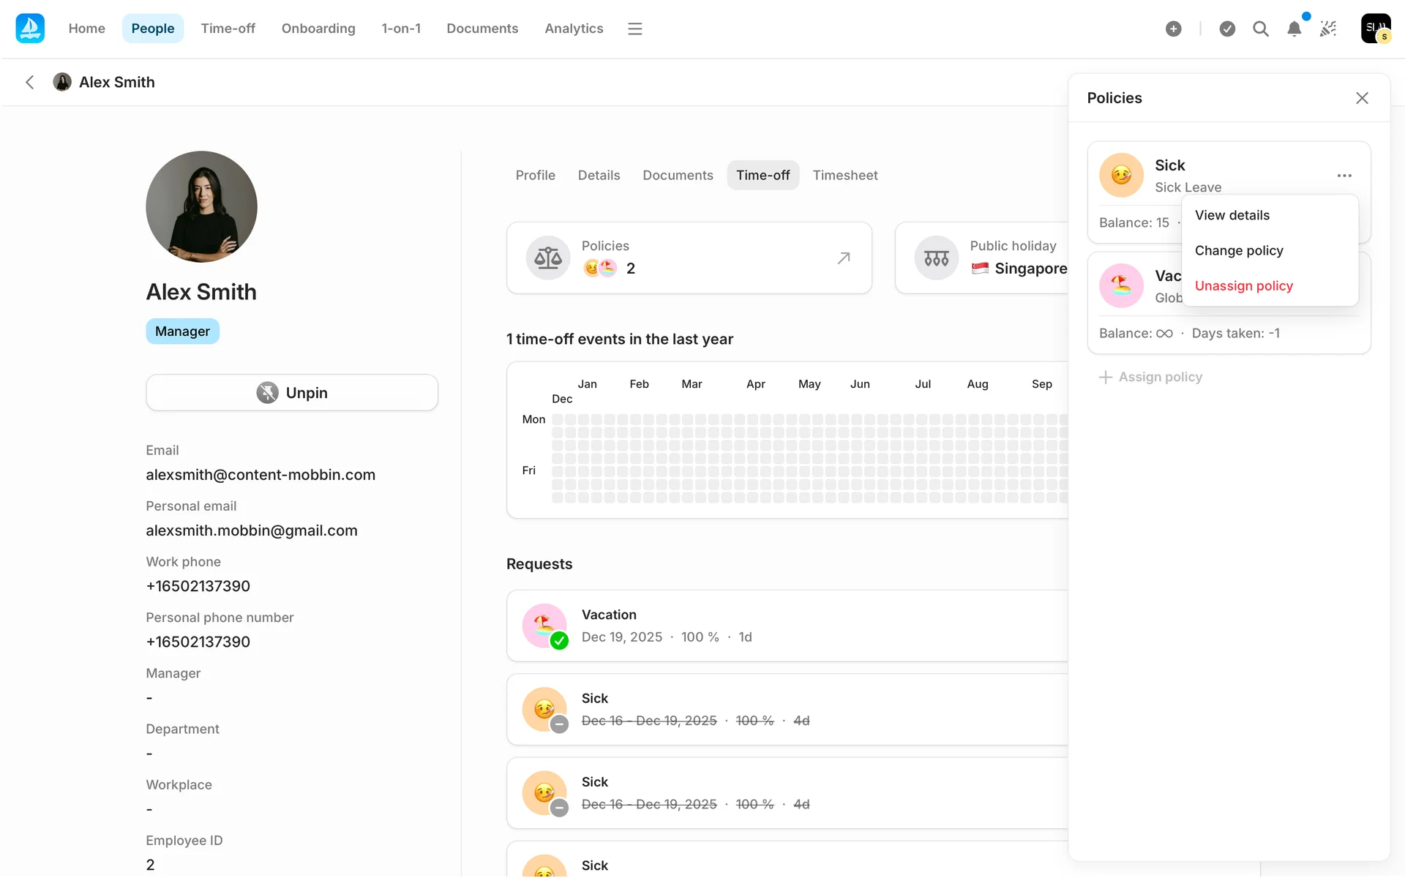The height and width of the screenshot is (878, 1405).
Task: Click the plus add icon in top bar
Action: (1173, 29)
